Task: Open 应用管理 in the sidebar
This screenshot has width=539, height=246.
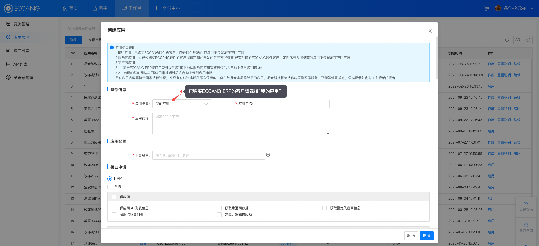Action: click(21, 37)
